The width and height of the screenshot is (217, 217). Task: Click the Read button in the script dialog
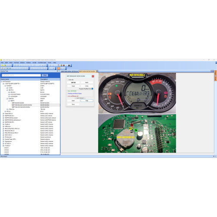pyautogui.click(x=73, y=86)
